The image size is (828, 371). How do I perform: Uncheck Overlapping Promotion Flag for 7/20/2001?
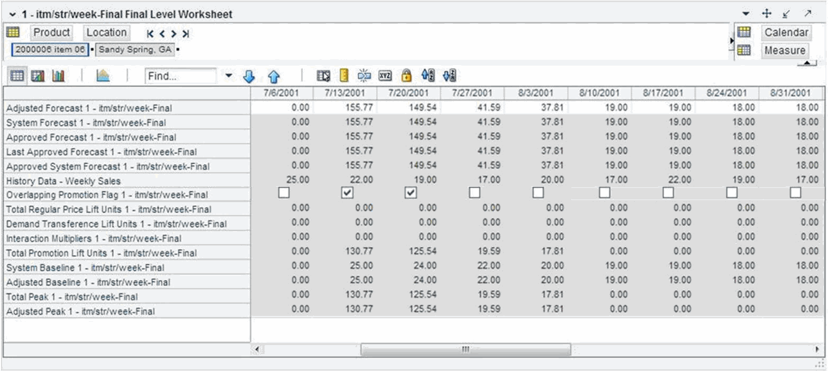coord(411,193)
